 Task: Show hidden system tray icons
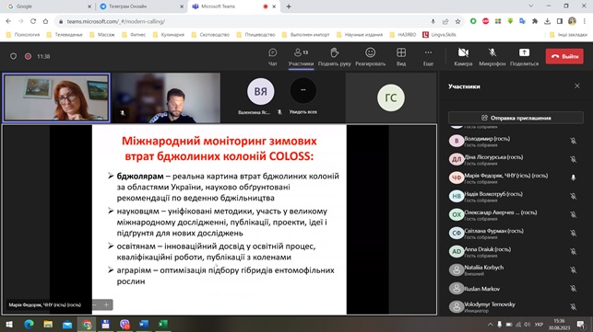click(490, 324)
